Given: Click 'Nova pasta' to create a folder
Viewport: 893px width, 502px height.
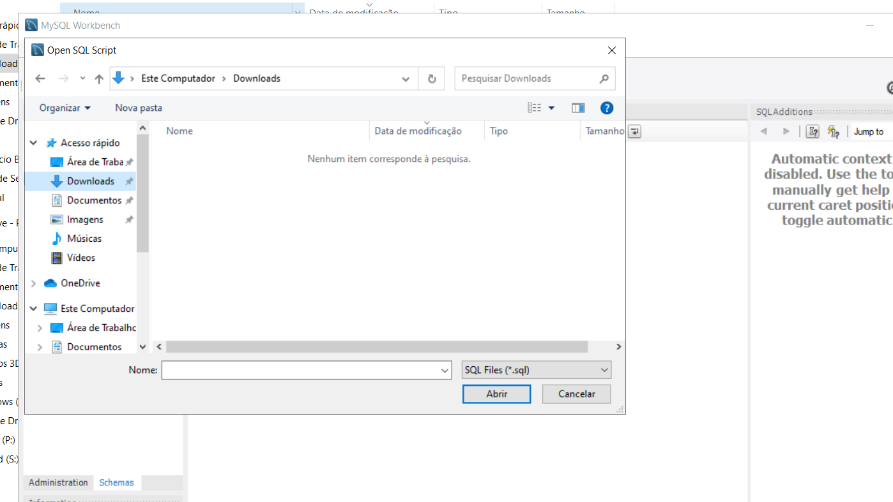Looking at the screenshot, I should [139, 108].
